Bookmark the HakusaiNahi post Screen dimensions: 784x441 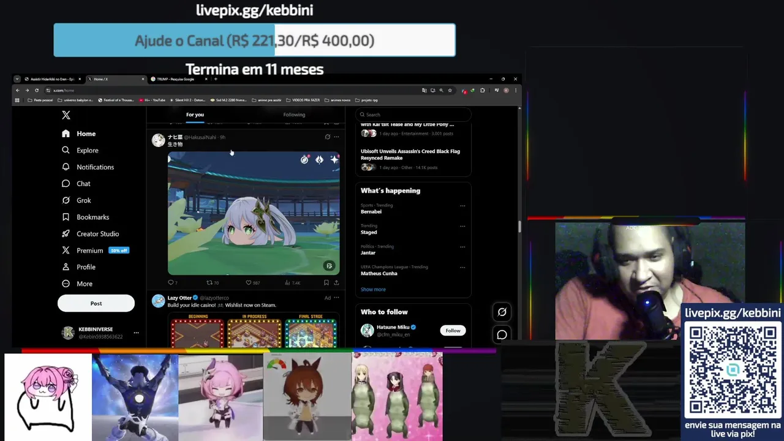coord(326,282)
